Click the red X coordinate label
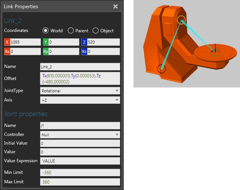The image size is (240, 190). click(x=7, y=42)
